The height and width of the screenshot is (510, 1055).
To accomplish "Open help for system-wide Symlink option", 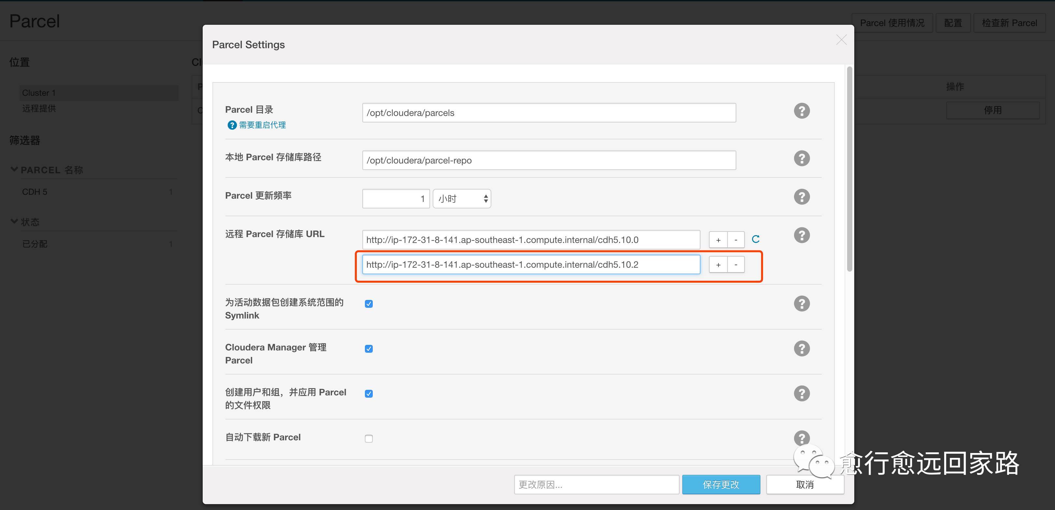I will [802, 304].
